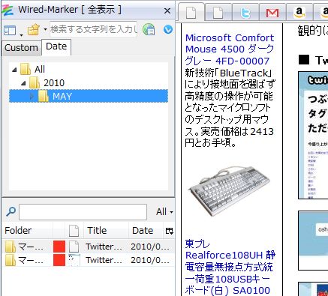This screenshot has height=296, width=328.
Task: Open the column picker icon beside Date
Action: click(170, 231)
